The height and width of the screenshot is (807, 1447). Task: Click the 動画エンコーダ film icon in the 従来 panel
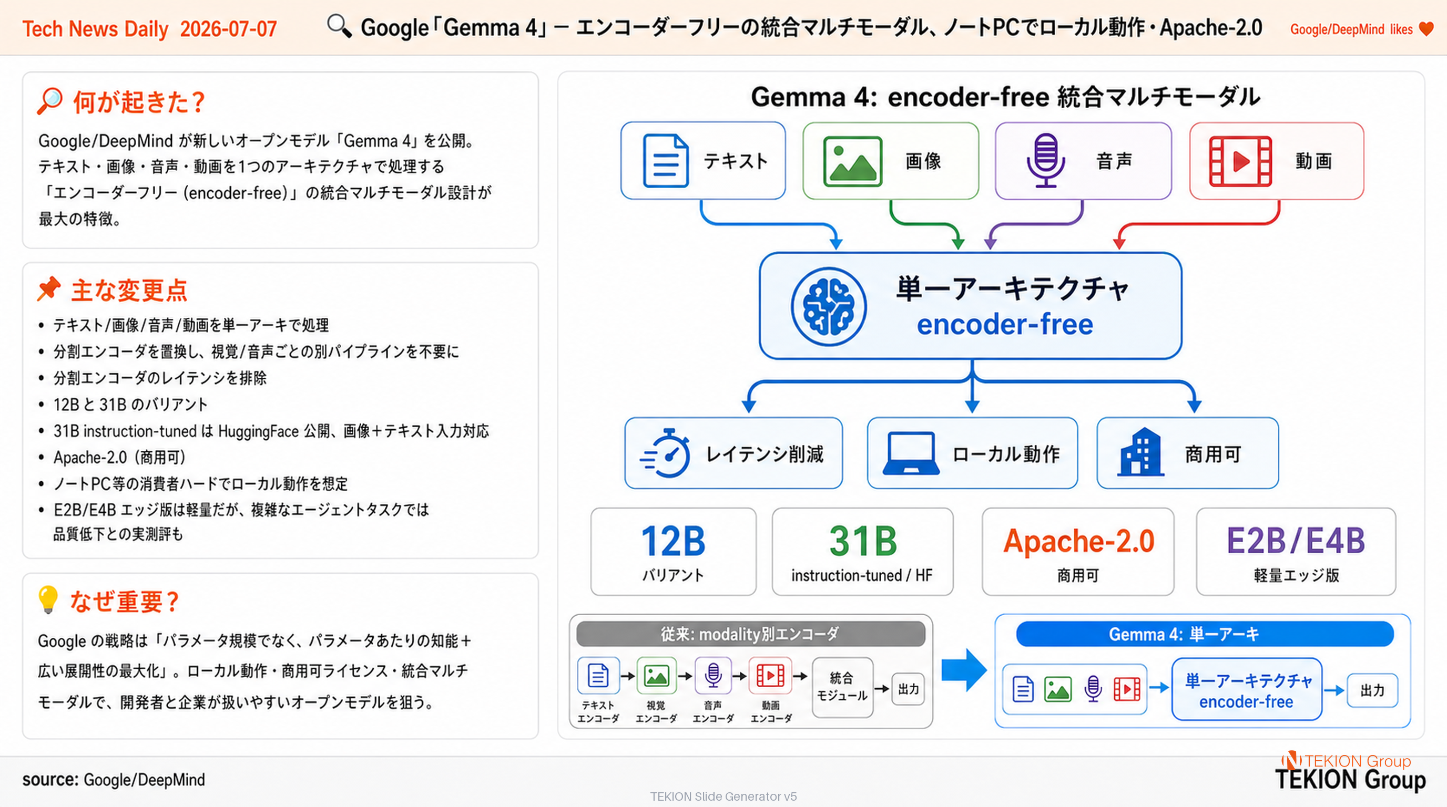[x=771, y=675]
